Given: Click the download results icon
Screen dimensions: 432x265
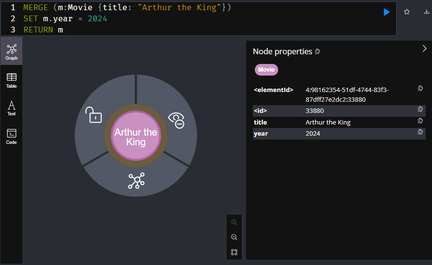Looking at the screenshot, I should click(426, 12).
